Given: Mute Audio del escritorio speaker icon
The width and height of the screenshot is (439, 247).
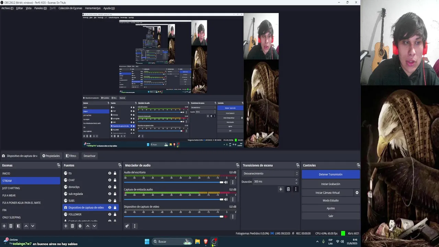Looking at the screenshot, I should click(226, 182).
